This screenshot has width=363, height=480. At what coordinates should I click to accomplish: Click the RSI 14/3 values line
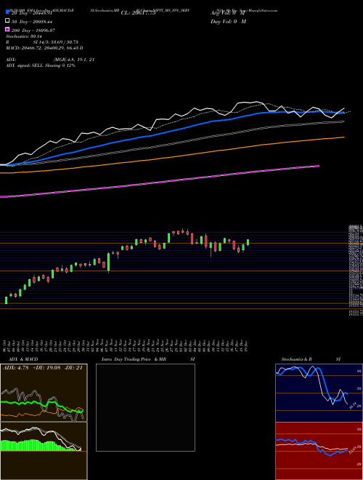click(x=43, y=42)
